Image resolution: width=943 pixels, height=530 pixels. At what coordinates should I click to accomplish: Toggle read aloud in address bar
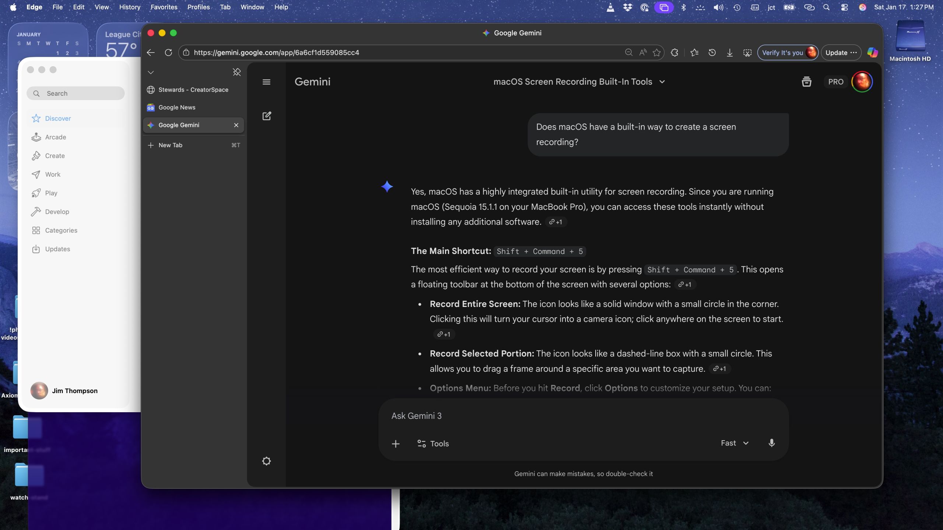(643, 53)
